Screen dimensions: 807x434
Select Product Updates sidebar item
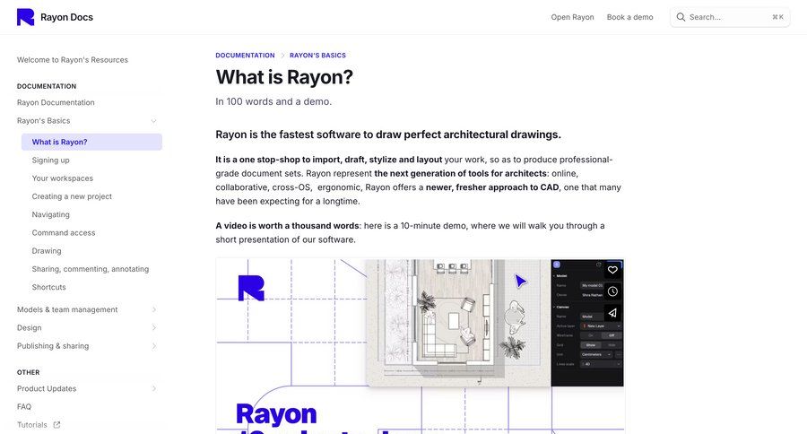(x=47, y=388)
